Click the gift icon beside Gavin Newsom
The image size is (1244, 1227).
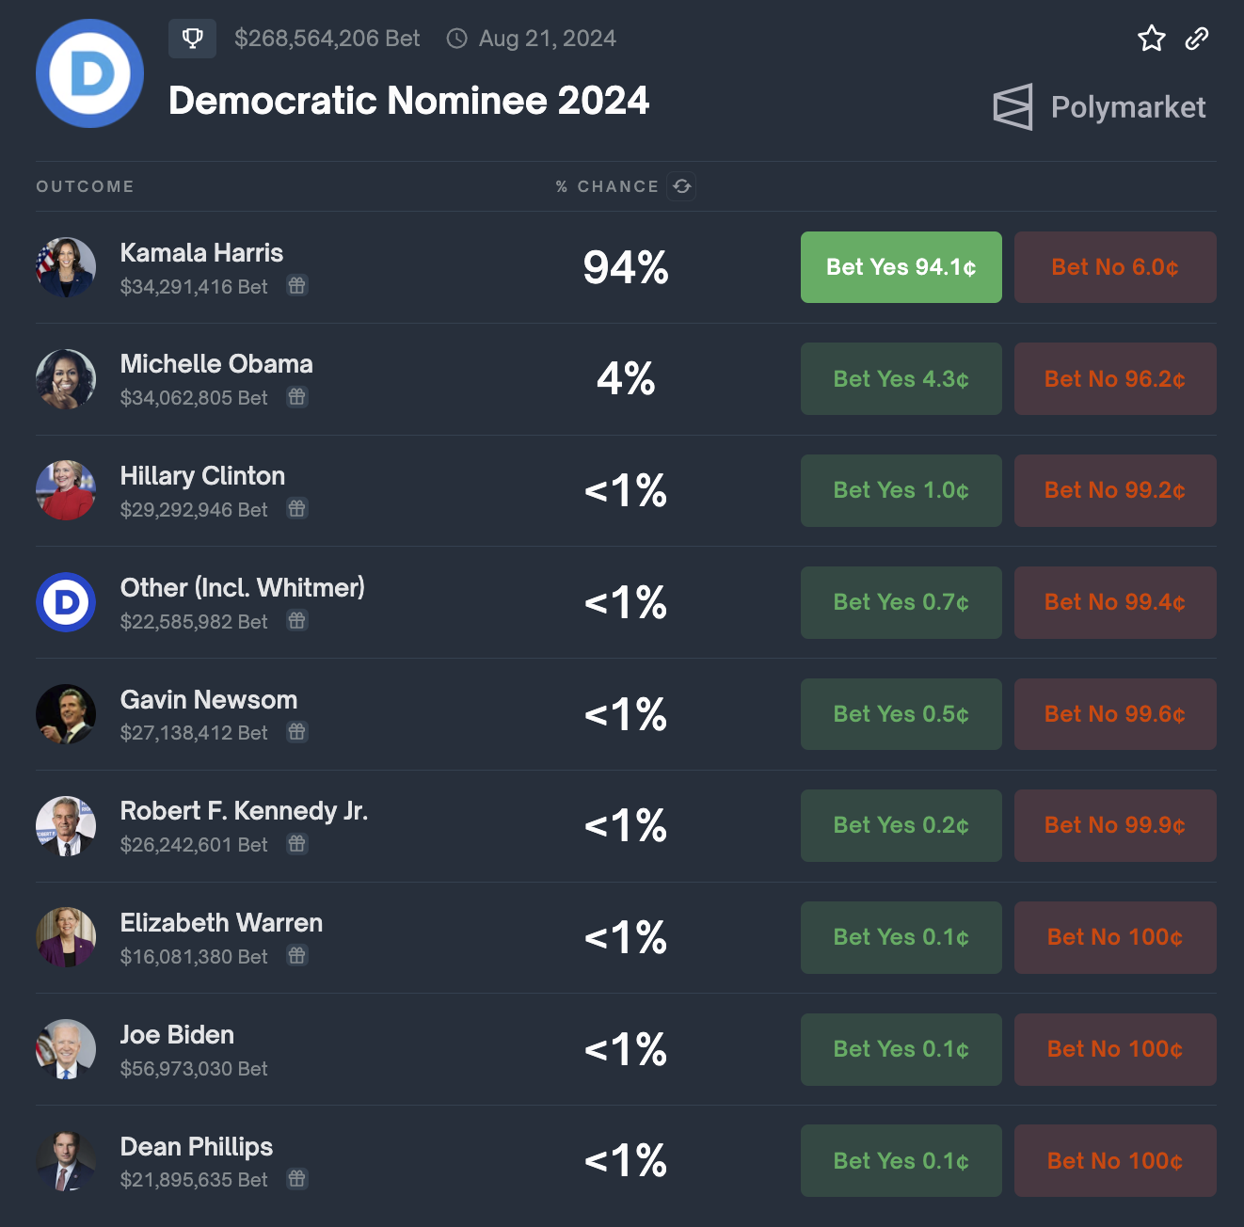click(x=297, y=732)
